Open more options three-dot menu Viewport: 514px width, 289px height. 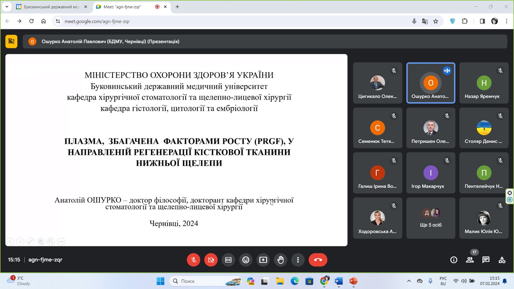point(298,260)
